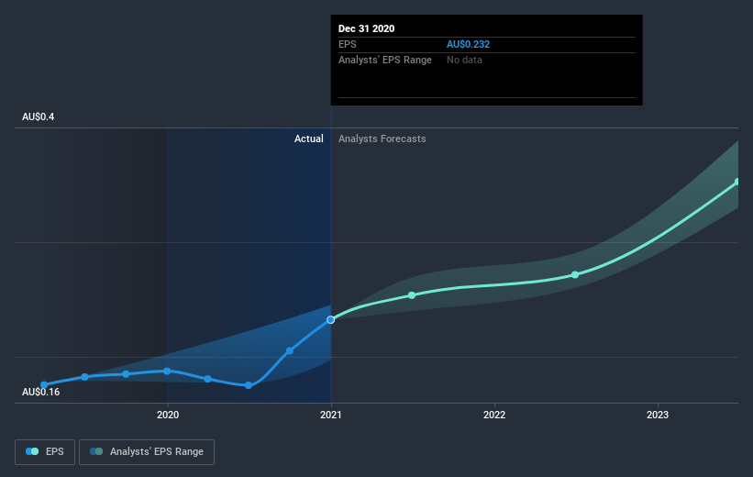This screenshot has height=477, width=753.
Task: Click the 'No data' text in tooltip
Action: pyautogui.click(x=464, y=60)
